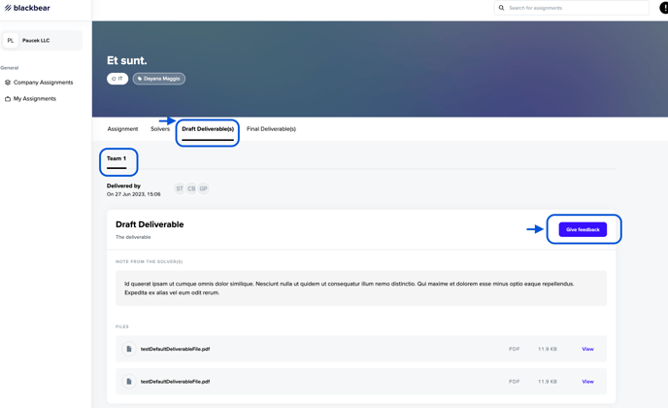
Task: View the first testDefaultDeliverableFile.pdf
Action: coord(588,349)
